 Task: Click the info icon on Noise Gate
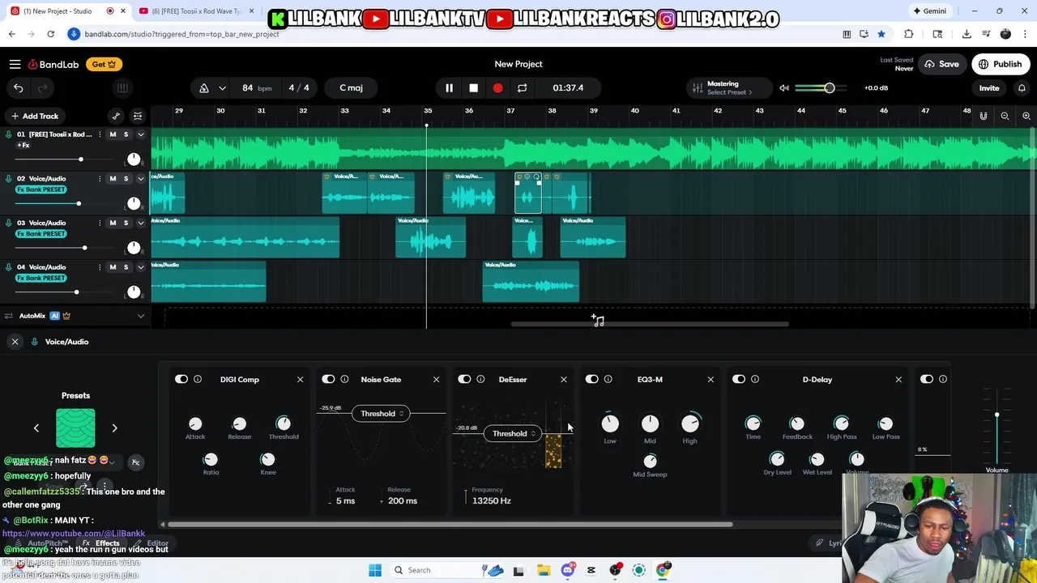pos(344,379)
